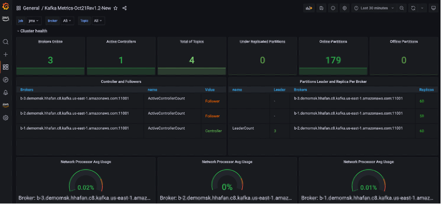Click the General folder breadcrumb
The width and height of the screenshot is (441, 204).
pyautogui.click(x=31, y=8)
